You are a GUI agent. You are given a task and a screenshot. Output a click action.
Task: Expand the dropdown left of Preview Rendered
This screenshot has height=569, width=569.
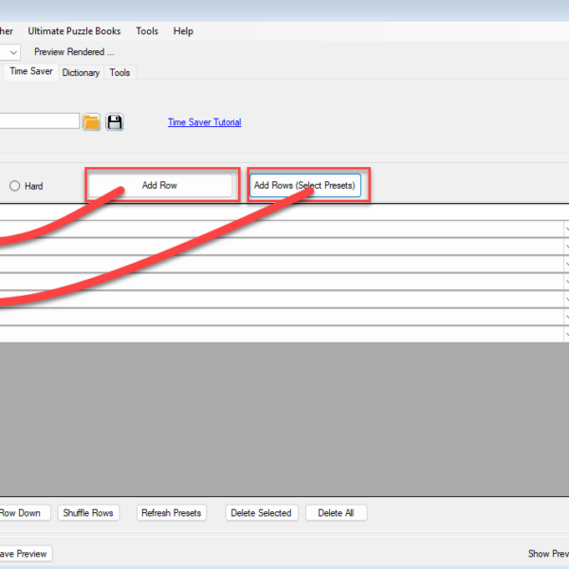[x=11, y=52]
